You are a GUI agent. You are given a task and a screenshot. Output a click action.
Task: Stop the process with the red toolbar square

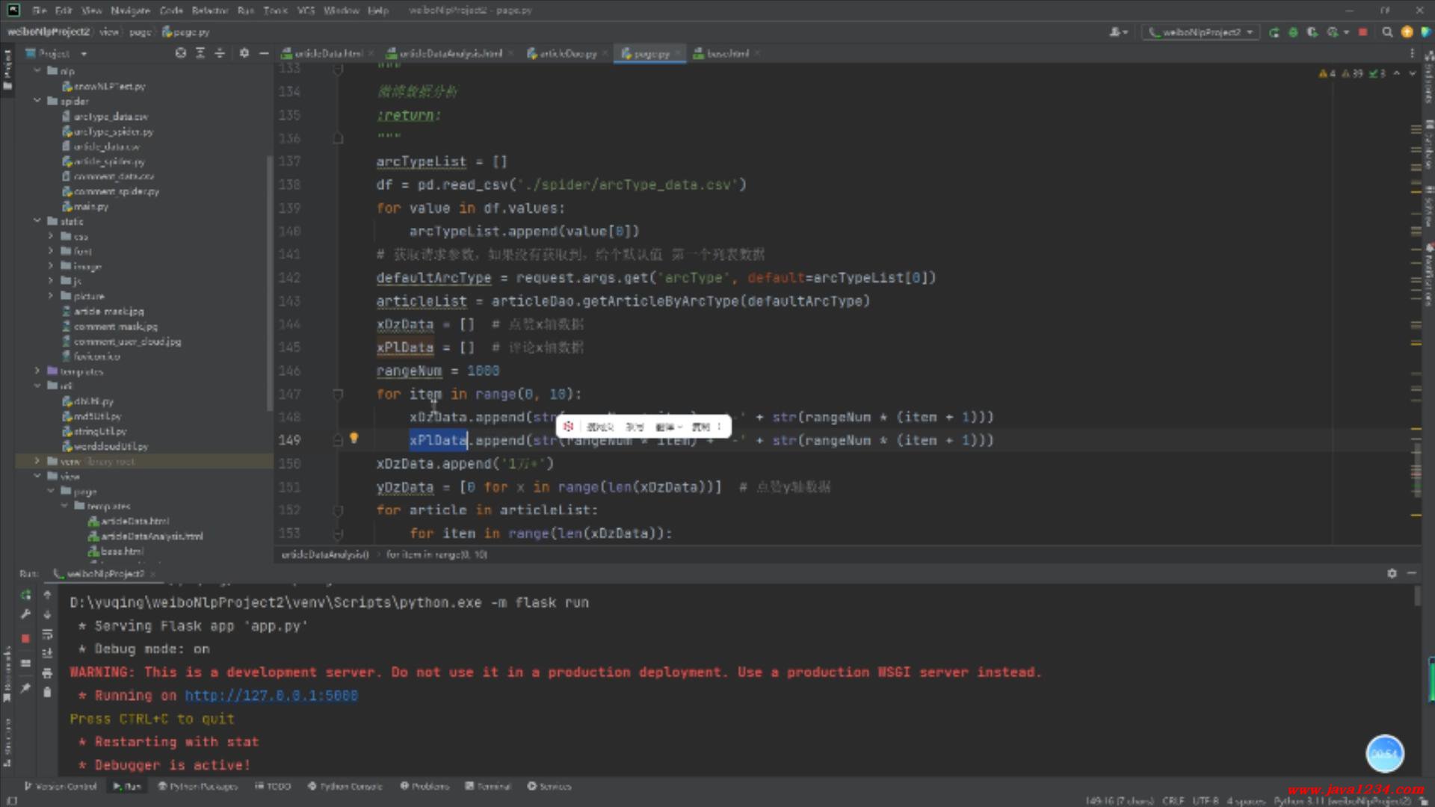click(x=1363, y=32)
